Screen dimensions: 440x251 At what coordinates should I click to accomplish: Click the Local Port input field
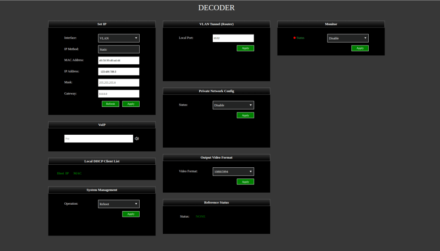click(233, 38)
